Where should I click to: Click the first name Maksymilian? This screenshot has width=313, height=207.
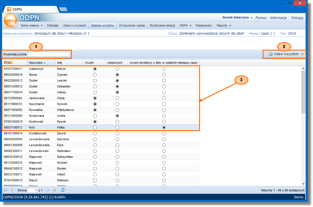click(x=65, y=157)
